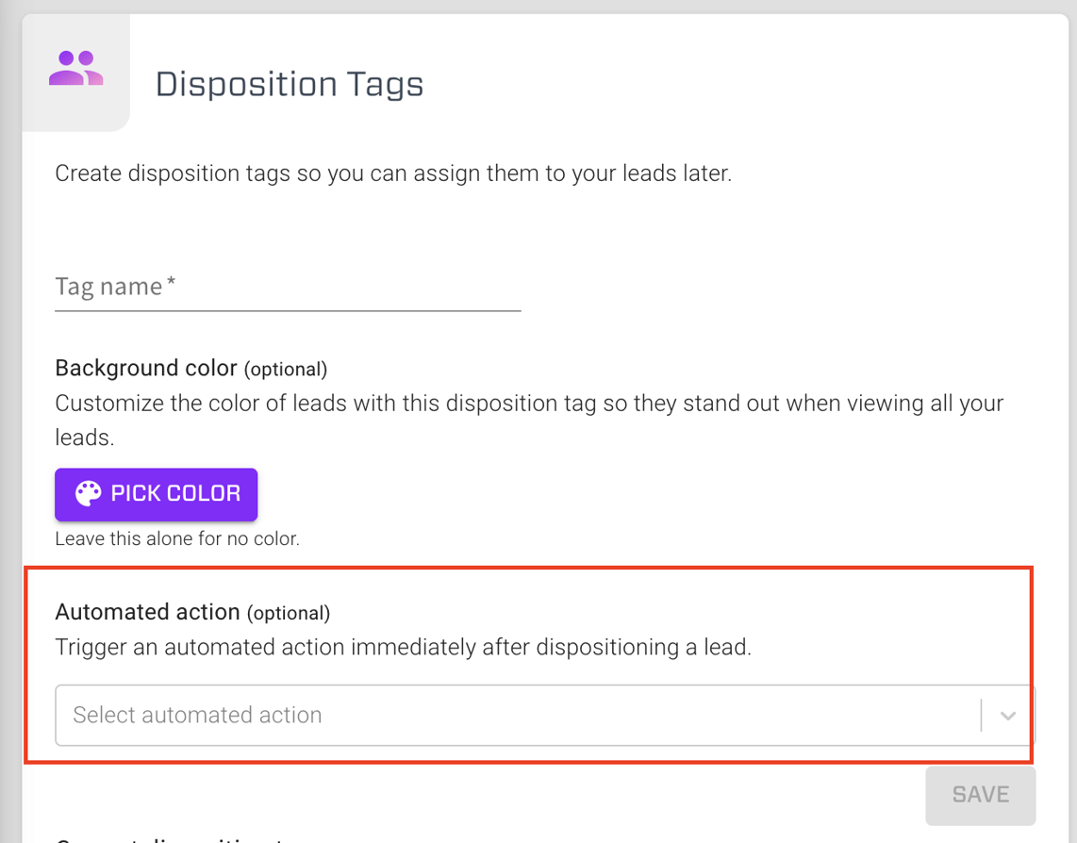This screenshot has width=1077, height=843.
Task: Click the down-arrow icon beside Select automated action
Action: pos(1006,716)
